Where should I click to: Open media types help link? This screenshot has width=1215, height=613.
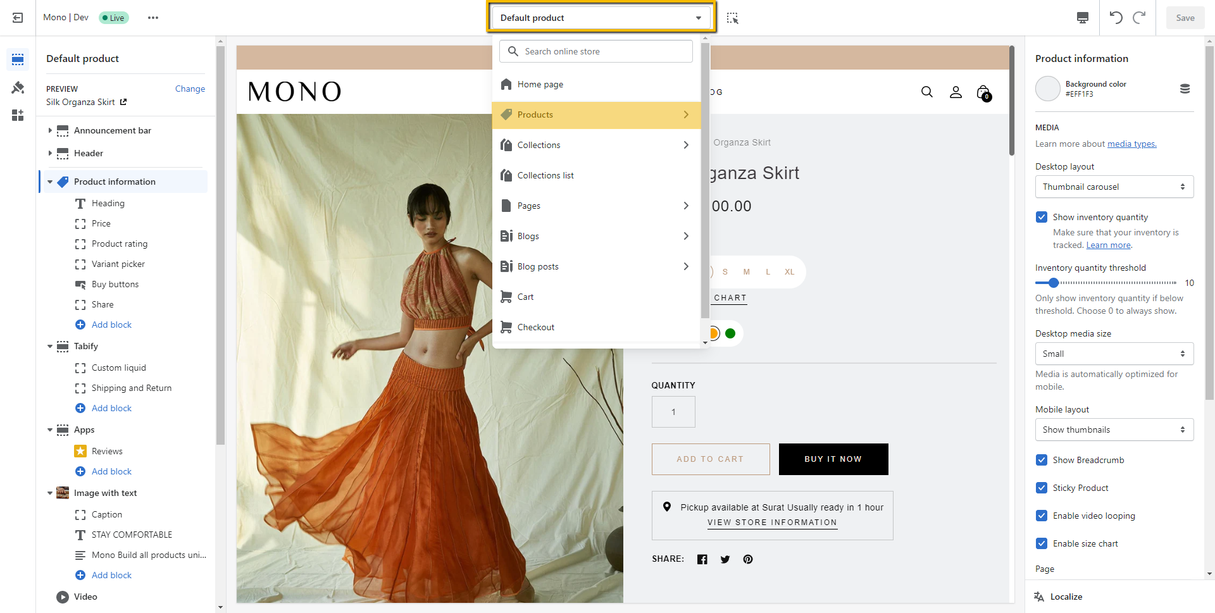coord(1131,144)
